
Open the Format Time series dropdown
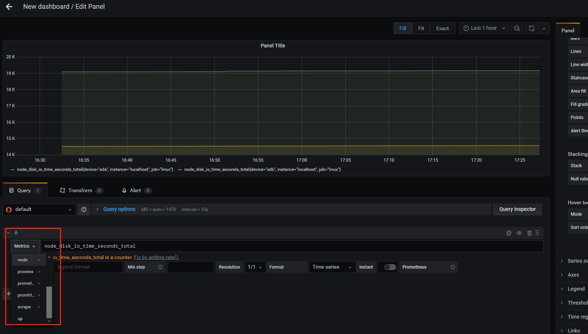332,267
